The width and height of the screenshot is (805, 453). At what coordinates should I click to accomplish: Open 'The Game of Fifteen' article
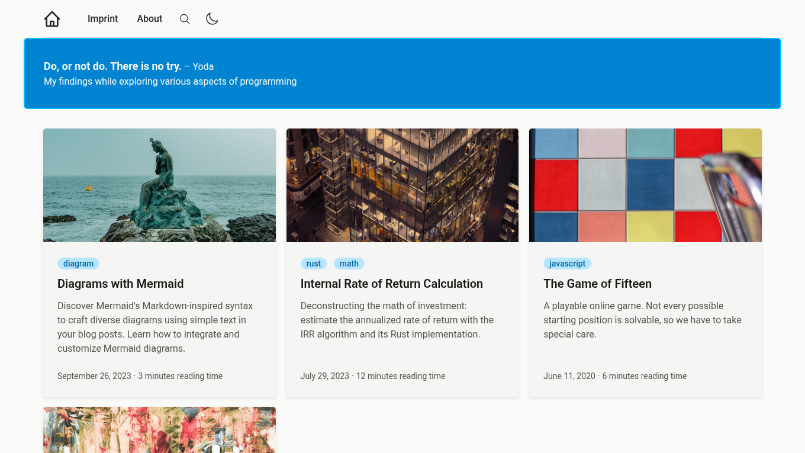pos(597,284)
